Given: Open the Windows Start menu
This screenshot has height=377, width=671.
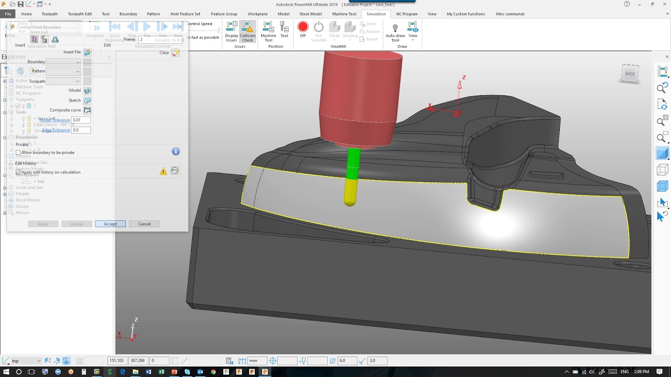Looking at the screenshot, I should click(x=6, y=372).
